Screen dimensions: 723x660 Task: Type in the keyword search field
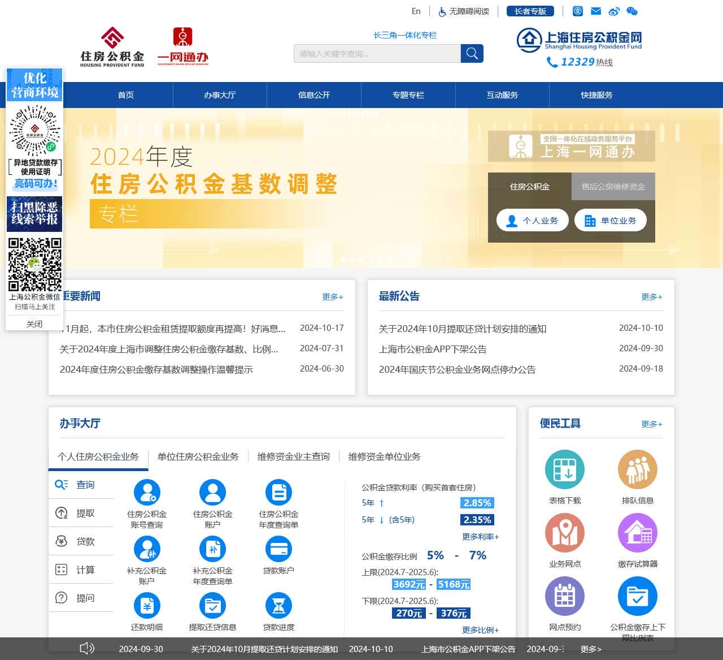(377, 54)
